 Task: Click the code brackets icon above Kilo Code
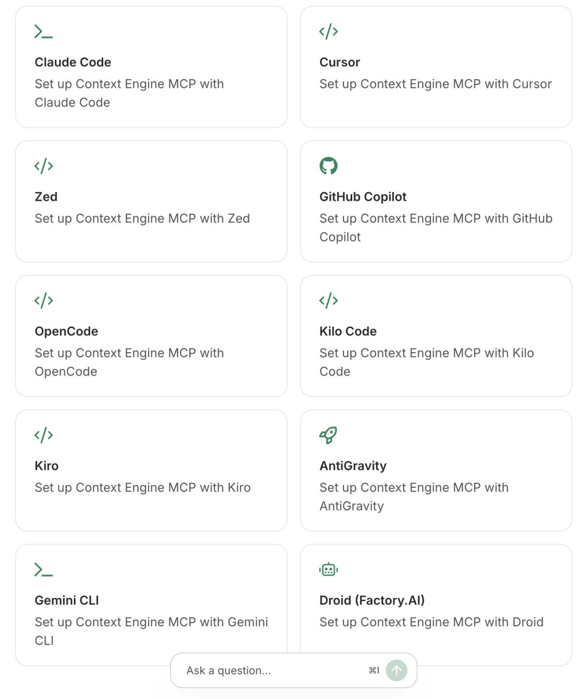[328, 301]
